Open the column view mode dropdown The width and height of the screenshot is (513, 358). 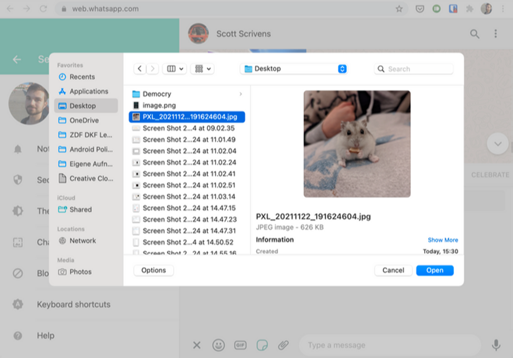tap(175, 69)
